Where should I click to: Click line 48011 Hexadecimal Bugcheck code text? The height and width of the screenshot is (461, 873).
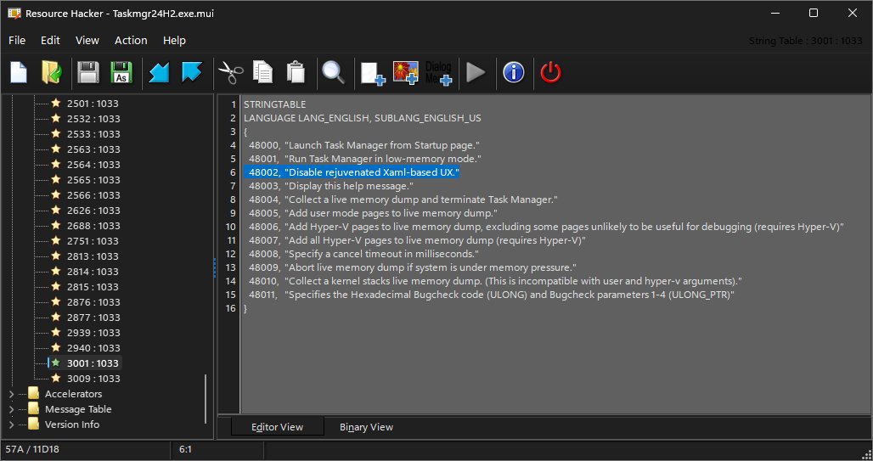point(492,295)
